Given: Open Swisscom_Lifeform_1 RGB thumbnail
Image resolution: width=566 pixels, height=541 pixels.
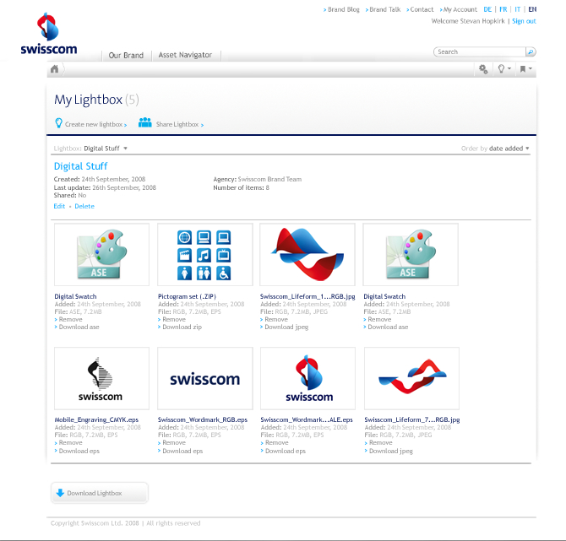Looking at the screenshot, I should point(307,254).
